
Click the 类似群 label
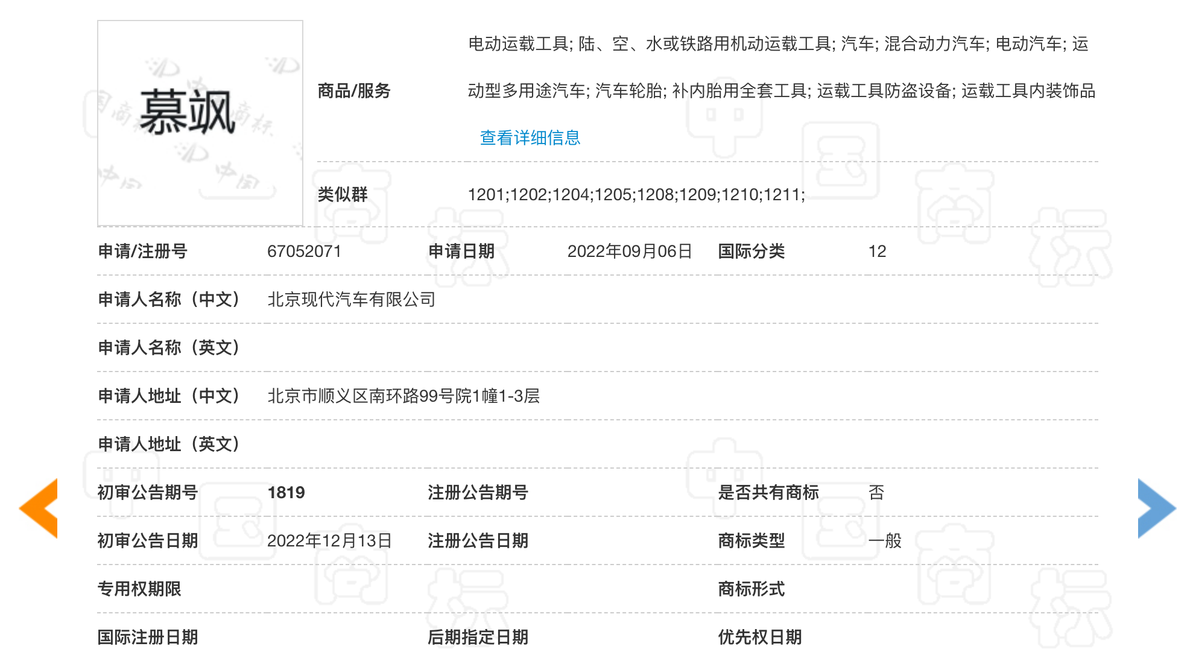point(343,194)
